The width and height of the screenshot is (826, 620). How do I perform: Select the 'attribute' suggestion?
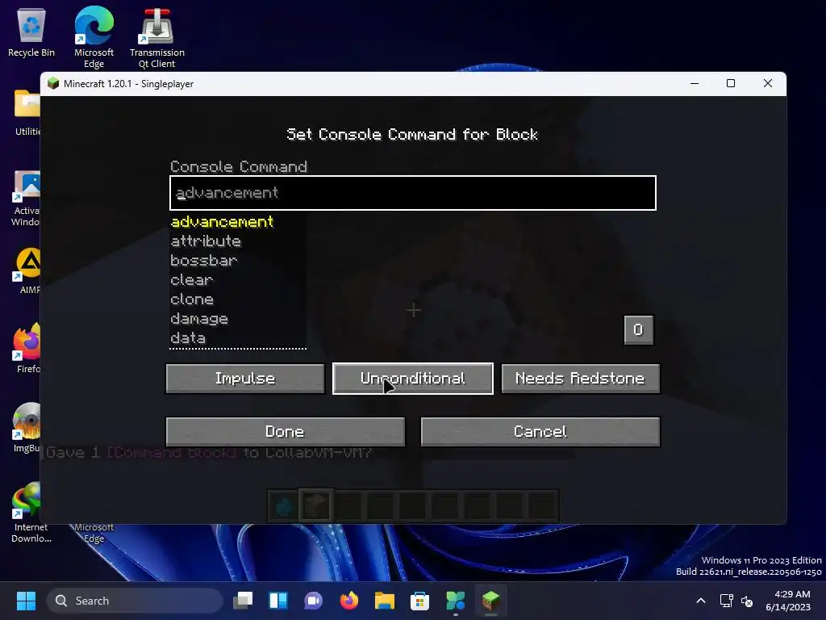coord(206,241)
